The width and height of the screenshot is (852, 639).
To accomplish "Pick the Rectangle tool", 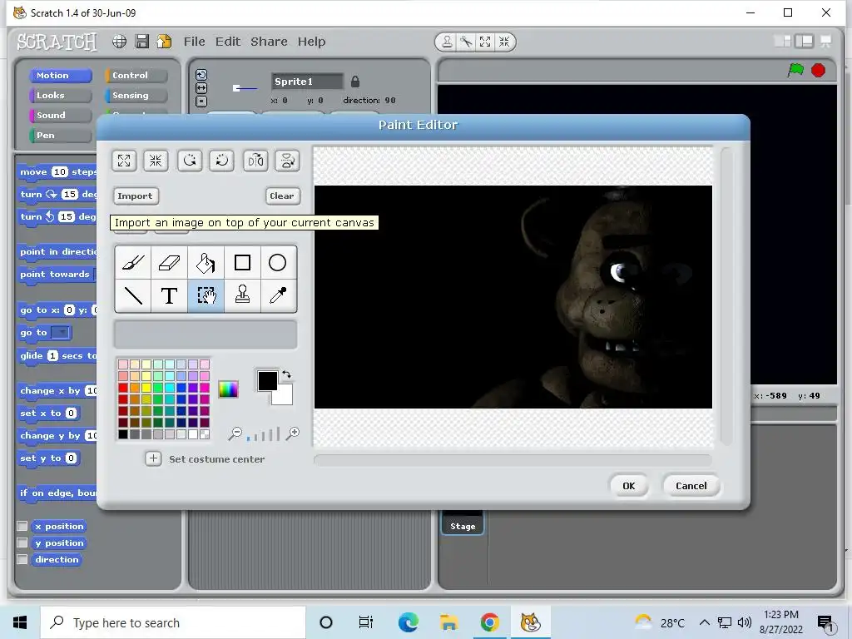I will pos(242,263).
